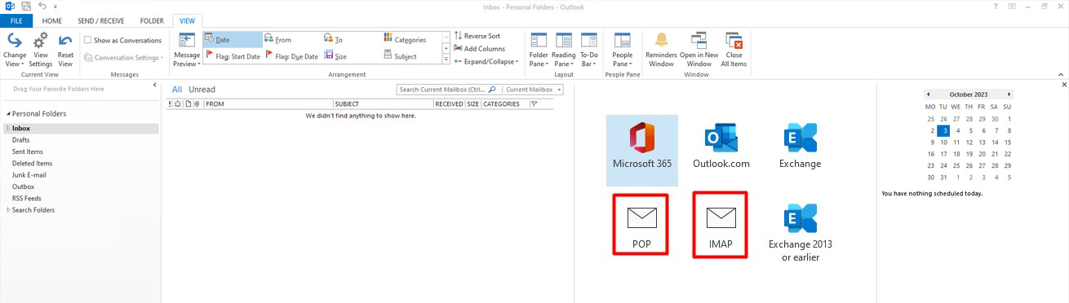Go to previous month in calendar
Viewport: 1069px width, 303px height.
coord(928,94)
